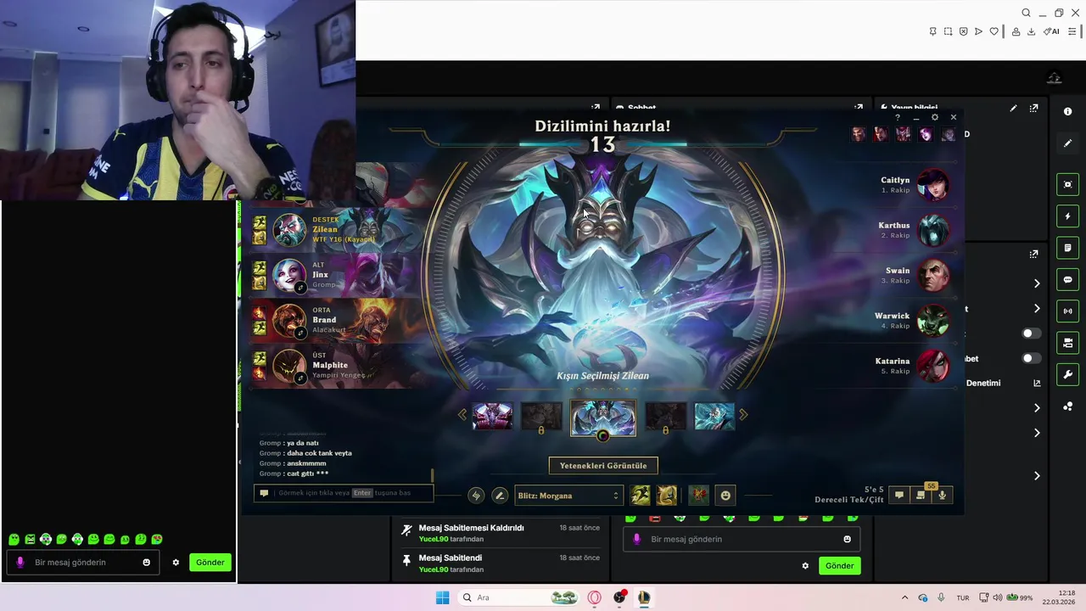
Task: Go to next skin with right arrow
Action: (744, 415)
